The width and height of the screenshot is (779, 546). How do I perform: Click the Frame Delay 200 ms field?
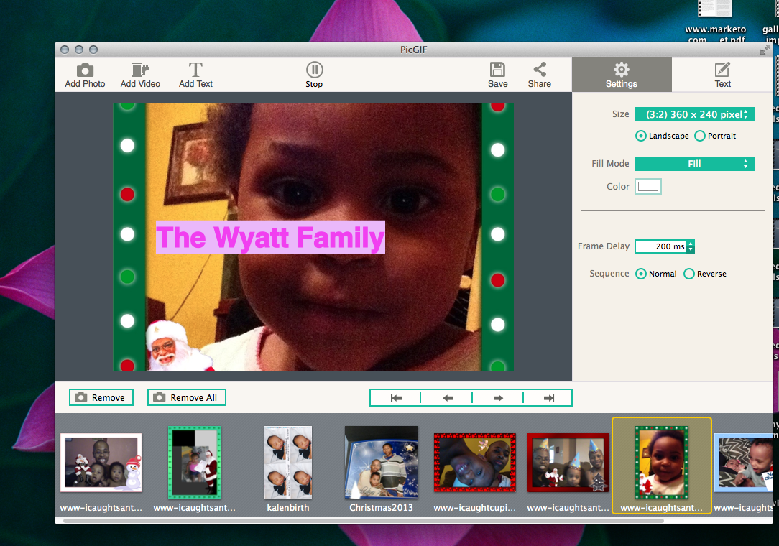[x=660, y=246]
